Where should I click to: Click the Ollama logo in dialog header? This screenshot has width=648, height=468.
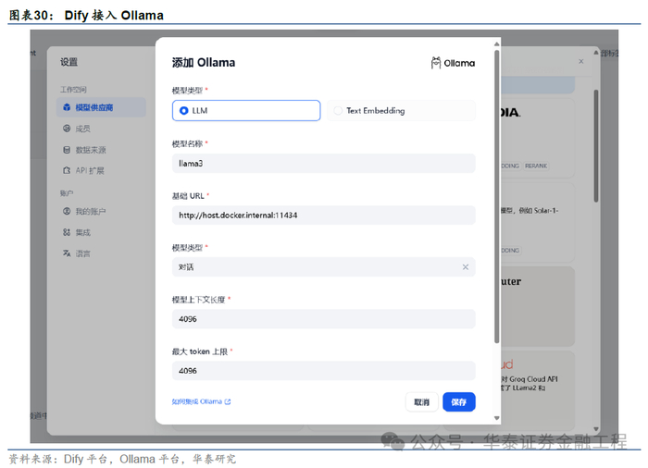tap(453, 63)
